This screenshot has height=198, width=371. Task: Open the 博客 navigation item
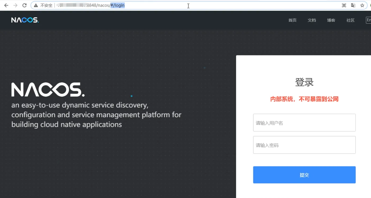pyautogui.click(x=331, y=20)
